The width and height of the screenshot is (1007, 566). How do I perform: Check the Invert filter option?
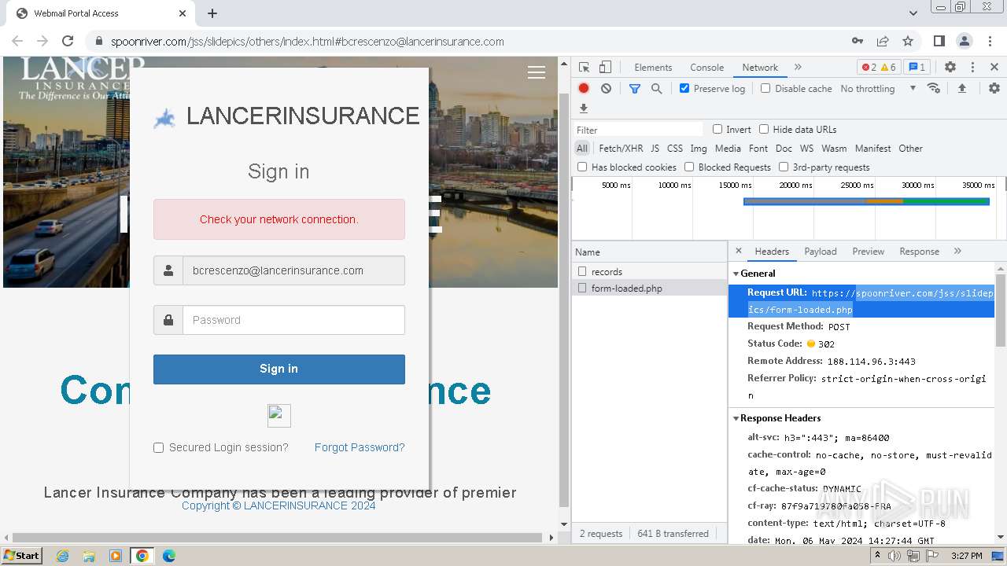pos(717,129)
